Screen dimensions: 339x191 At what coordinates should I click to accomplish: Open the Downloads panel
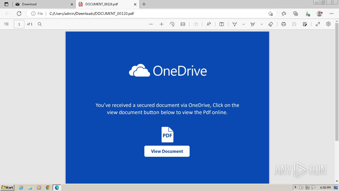pos(307,14)
